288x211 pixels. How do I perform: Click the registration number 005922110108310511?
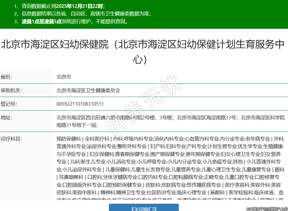point(80,104)
